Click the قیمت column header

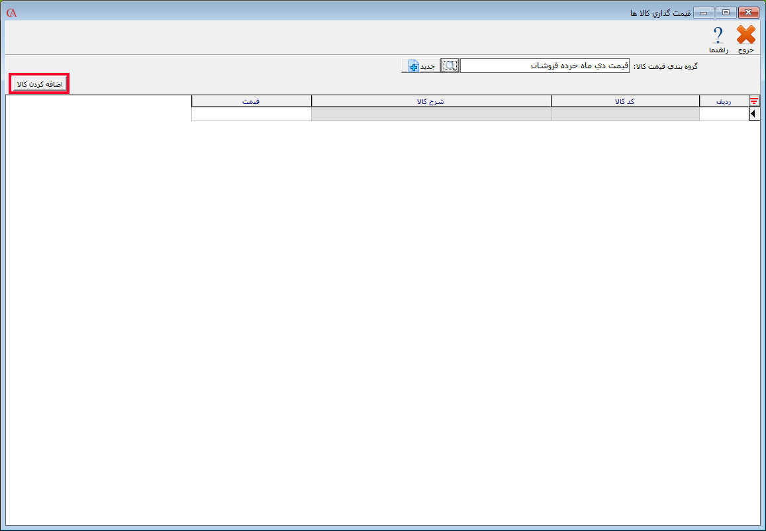tap(251, 101)
